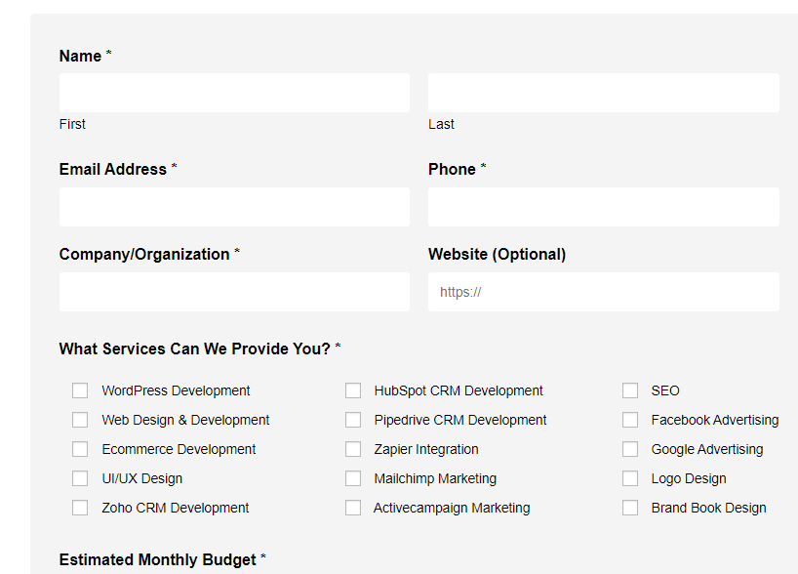Viewport: 798px width, 574px height.
Task: Select Ecommerce Development service
Action: (x=80, y=449)
